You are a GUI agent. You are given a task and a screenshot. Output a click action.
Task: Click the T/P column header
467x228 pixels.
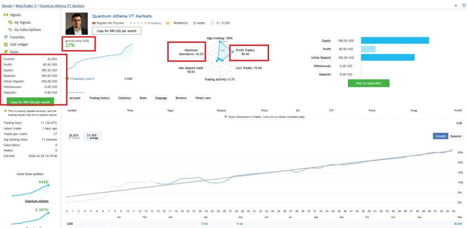coord(331,111)
